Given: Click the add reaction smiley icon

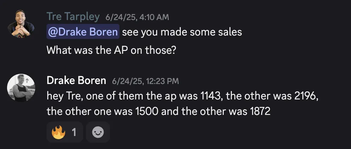Looking at the screenshot, I should (x=98, y=132).
